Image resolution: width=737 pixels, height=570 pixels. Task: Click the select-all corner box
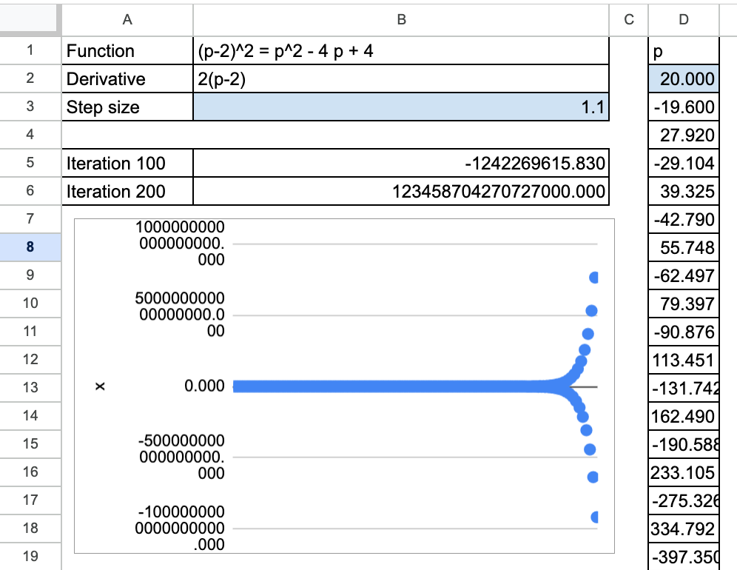click(30, 20)
